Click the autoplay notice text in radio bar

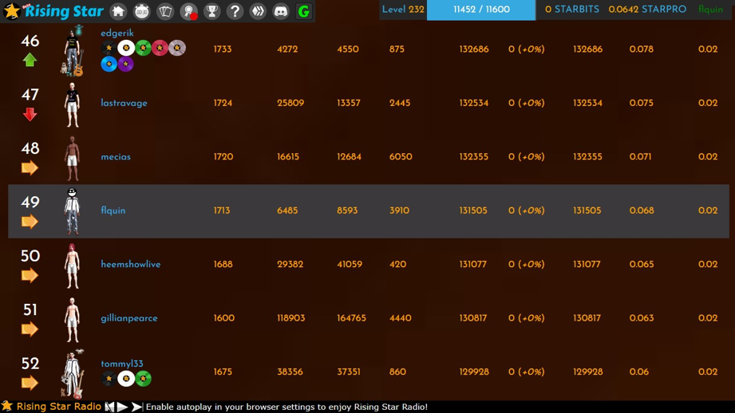[x=286, y=407]
